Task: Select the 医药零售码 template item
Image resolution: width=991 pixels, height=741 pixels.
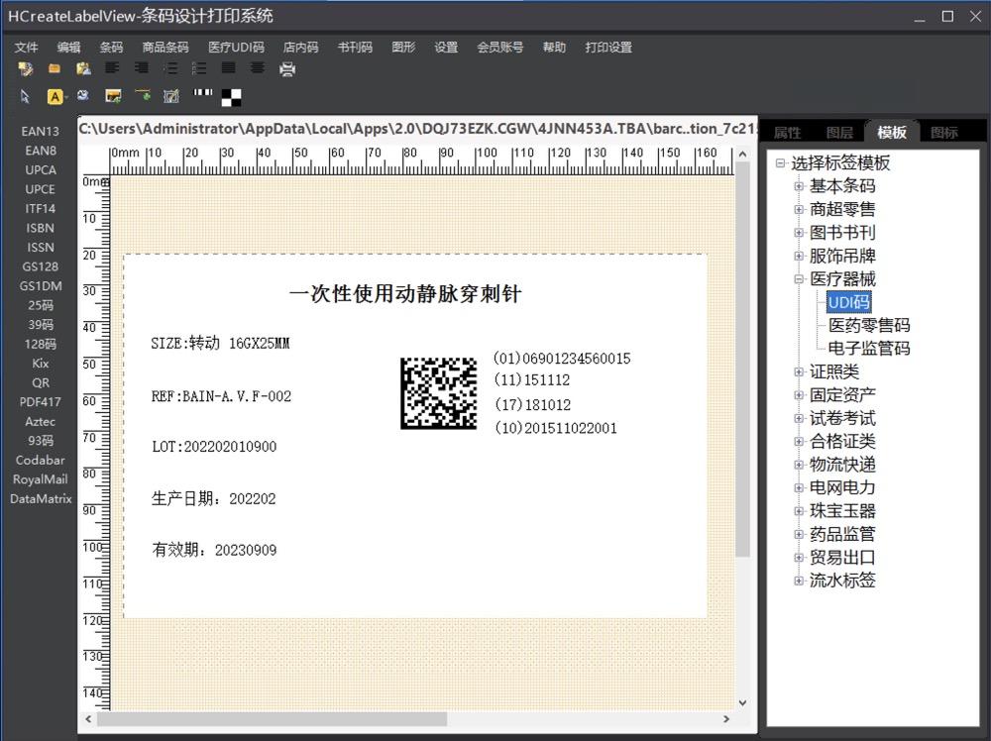Action: (x=869, y=325)
